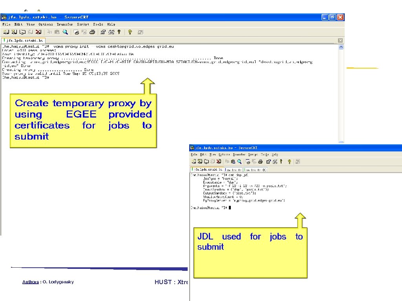
Task: Click Disconnect red X icon, lower window
Action: tap(219, 161)
